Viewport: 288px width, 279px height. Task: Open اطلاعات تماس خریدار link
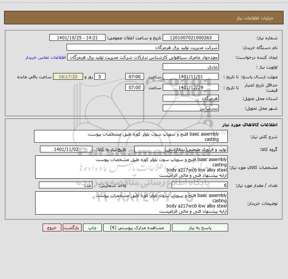click(46, 57)
